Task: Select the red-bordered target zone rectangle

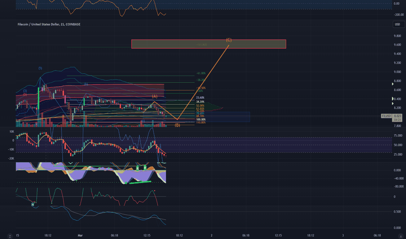Action: (209, 44)
